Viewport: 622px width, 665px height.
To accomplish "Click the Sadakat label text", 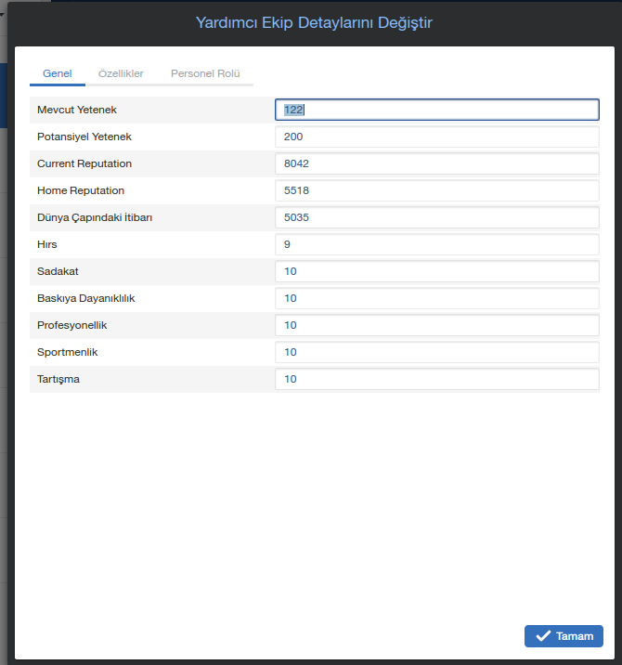I will pyautogui.click(x=58, y=271).
